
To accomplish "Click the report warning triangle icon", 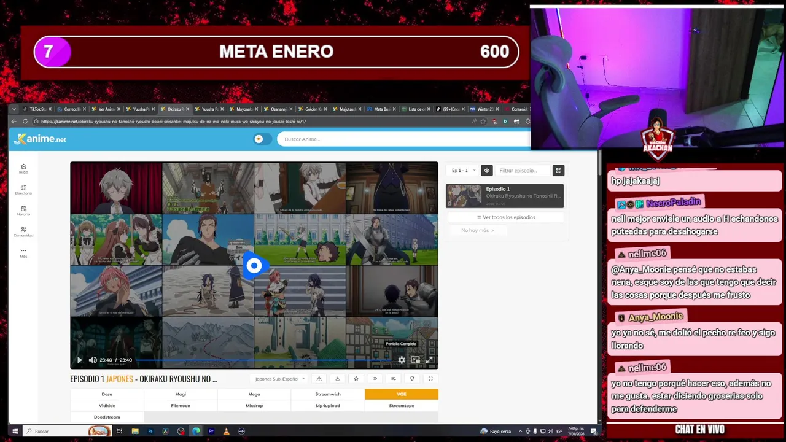I will 319,379.
